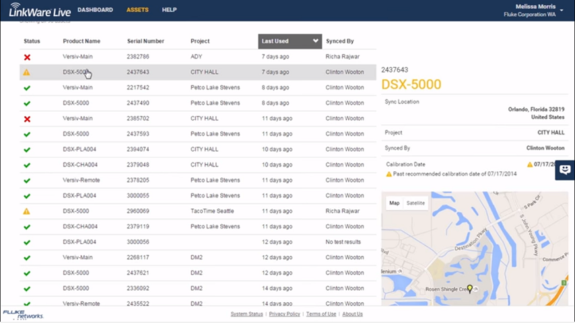The width and height of the screenshot is (575, 323).
Task: Switch the map to Map view
Action: point(394,203)
